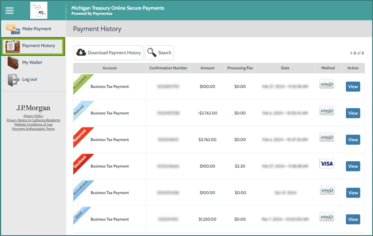373x236 pixels.
Task: Click Business Tax Payment in Accepted row
Action: click(x=110, y=87)
